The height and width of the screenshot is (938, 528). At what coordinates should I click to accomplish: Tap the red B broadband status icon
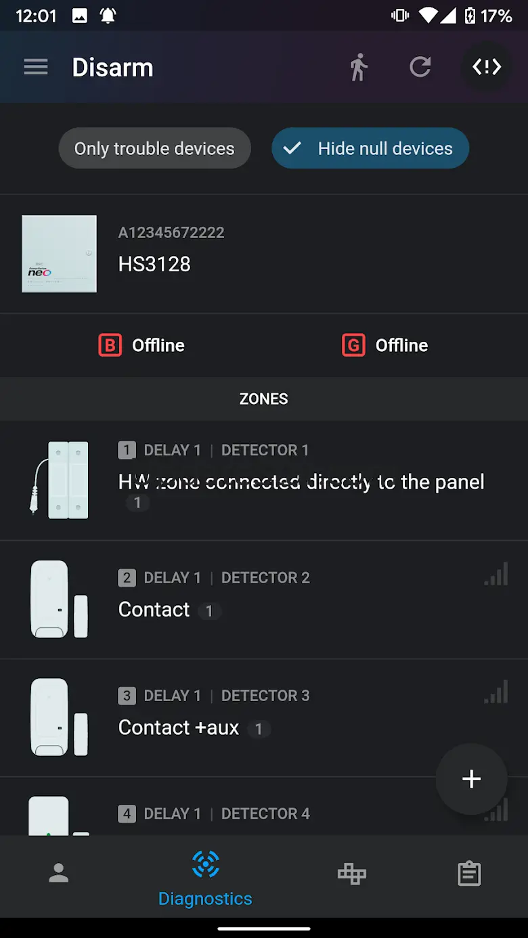coord(110,345)
